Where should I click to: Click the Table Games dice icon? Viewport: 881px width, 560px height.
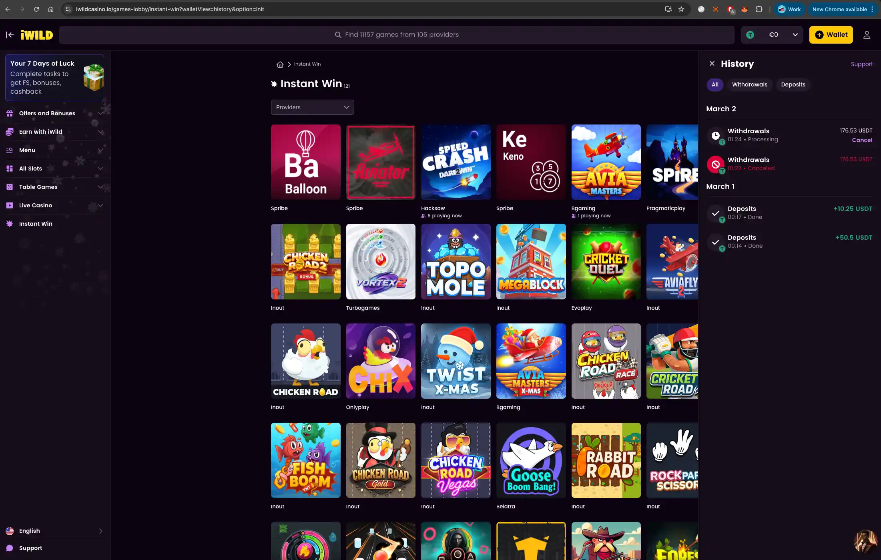click(10, 187)
